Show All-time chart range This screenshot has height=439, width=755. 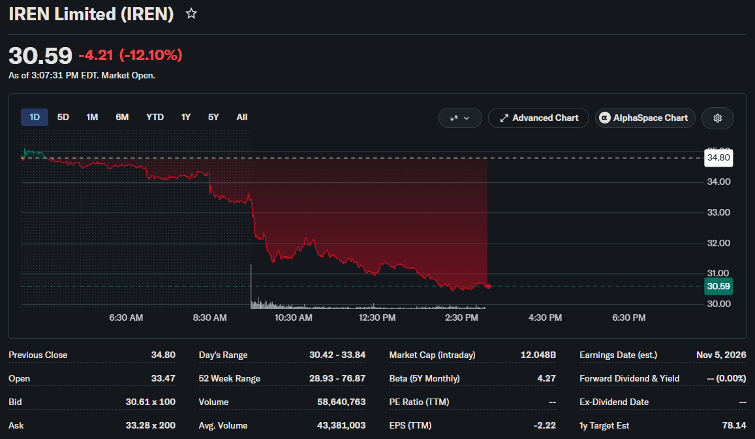(x=241, y=117)
